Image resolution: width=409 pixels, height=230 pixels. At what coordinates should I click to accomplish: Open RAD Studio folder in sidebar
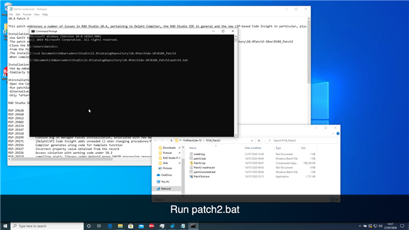pos(169,158)
